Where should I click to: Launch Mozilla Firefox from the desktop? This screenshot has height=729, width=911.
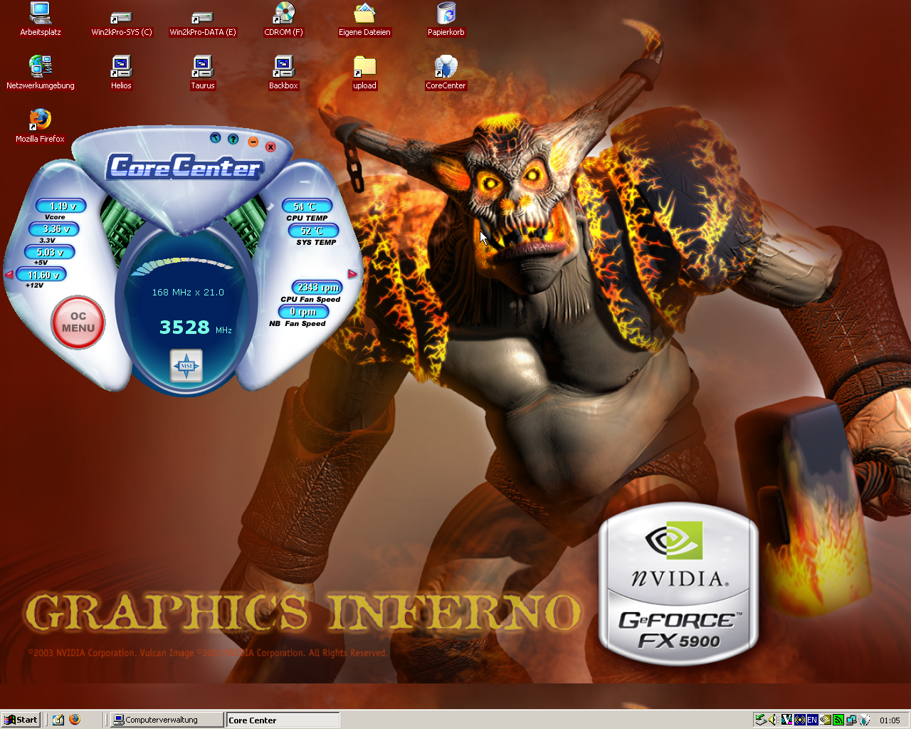(x=41, y=127)
